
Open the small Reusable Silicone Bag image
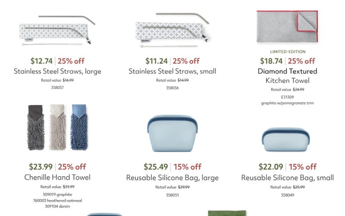pos(287,137)
